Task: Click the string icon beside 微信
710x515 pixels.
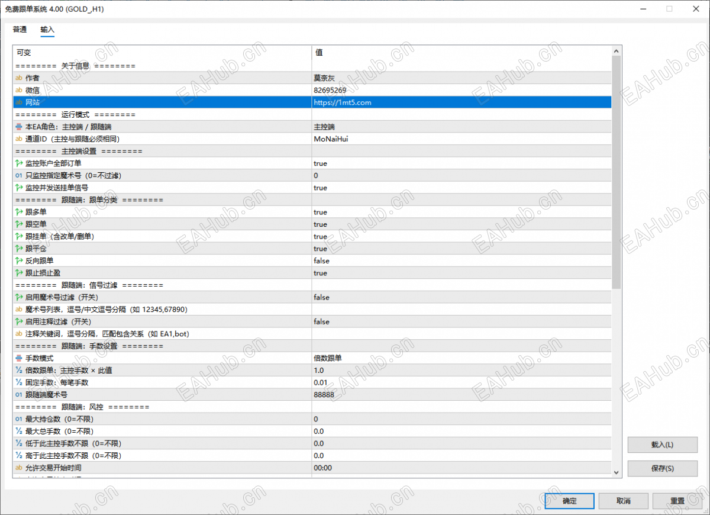Action: [18, 90]
